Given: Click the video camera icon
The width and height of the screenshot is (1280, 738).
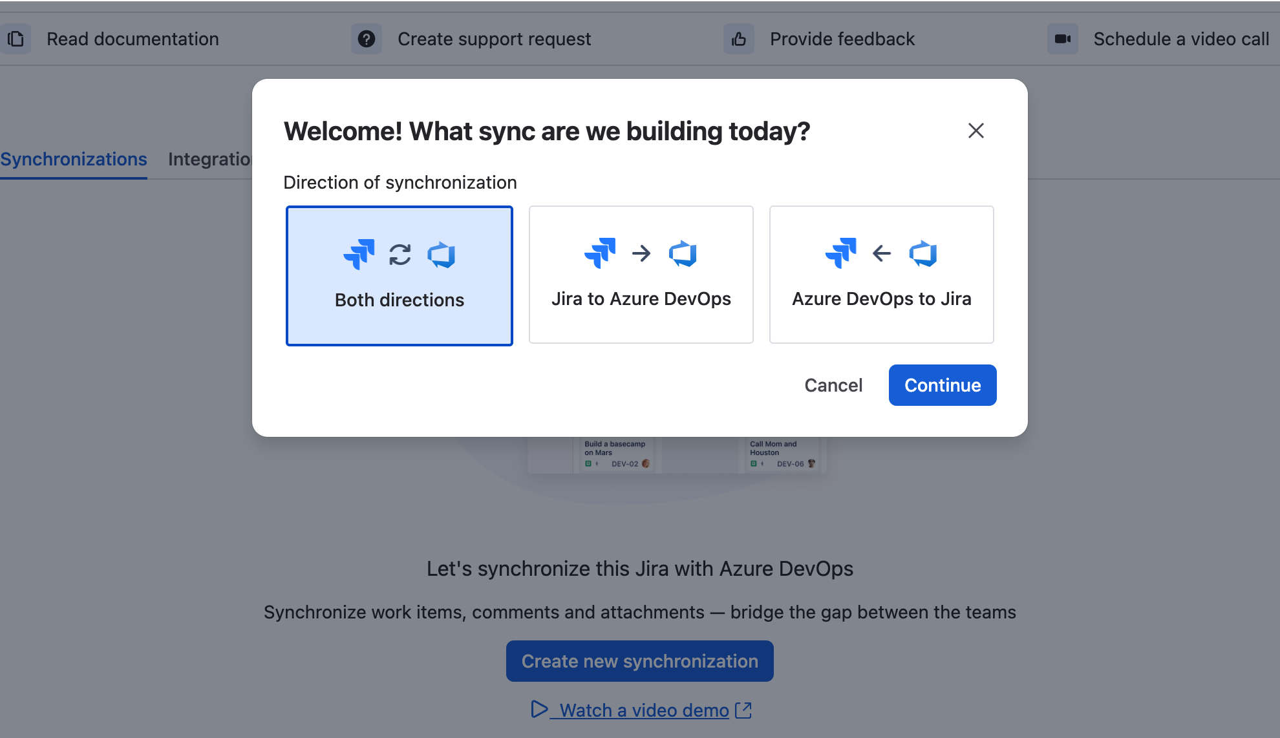Looking at the screenshot, I should (1063, 39).
